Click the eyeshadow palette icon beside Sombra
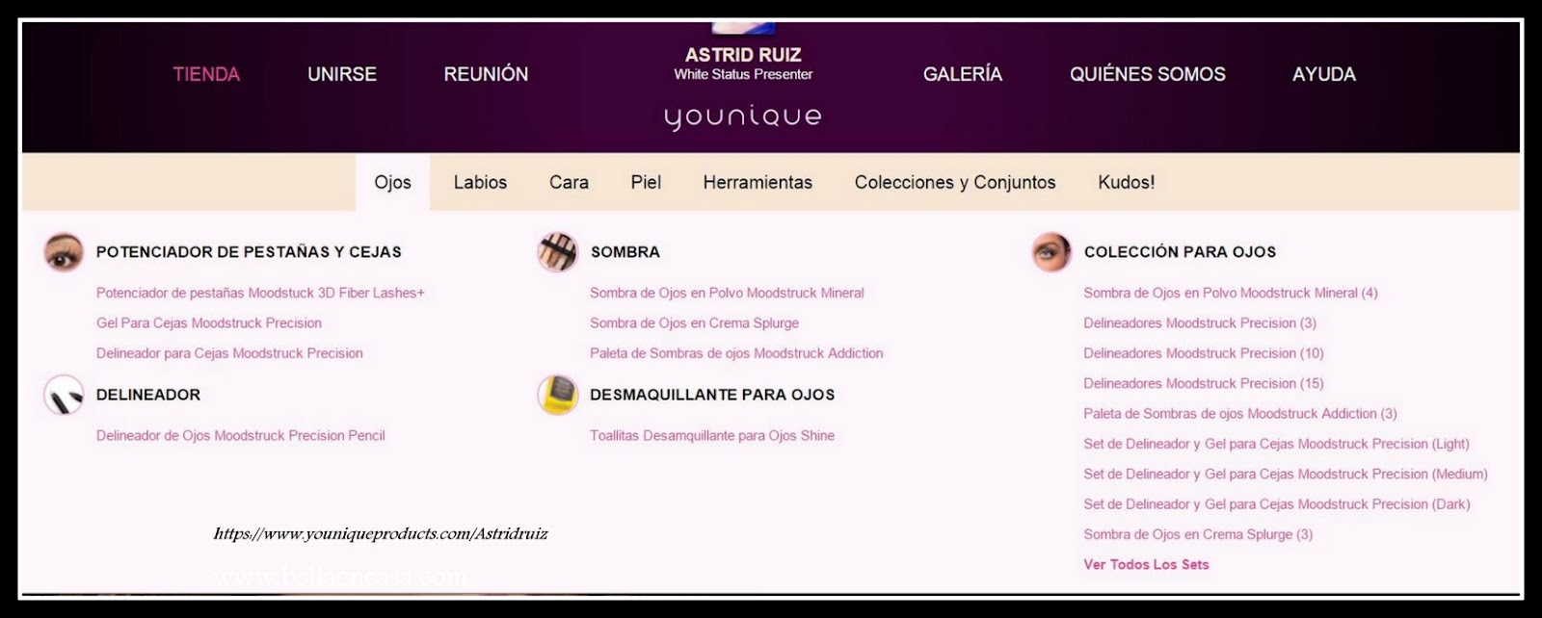This screenshot has height=618, width=1542. pos(557,252)
